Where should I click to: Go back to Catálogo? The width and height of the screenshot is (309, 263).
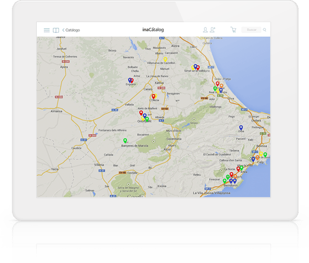coord(71,30)
